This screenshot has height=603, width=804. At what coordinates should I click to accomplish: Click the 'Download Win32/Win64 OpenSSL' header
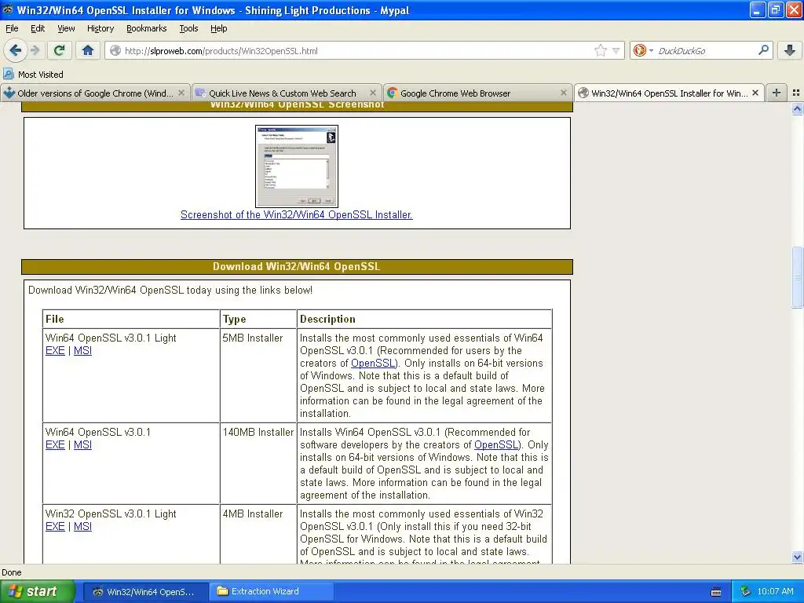click(297, 267)
